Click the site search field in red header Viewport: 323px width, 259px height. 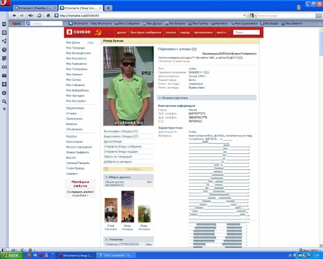click(246, 32)
